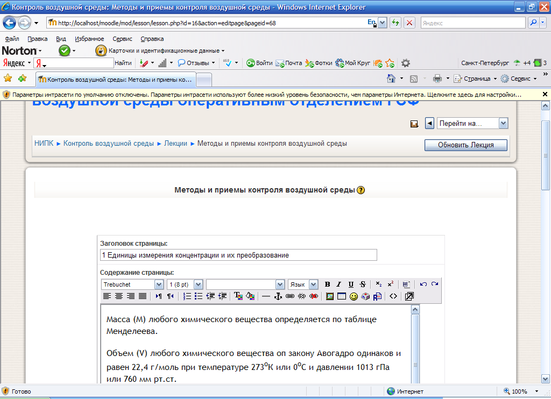
Task: Decrease indent in the editor
Action: [210, 296]
